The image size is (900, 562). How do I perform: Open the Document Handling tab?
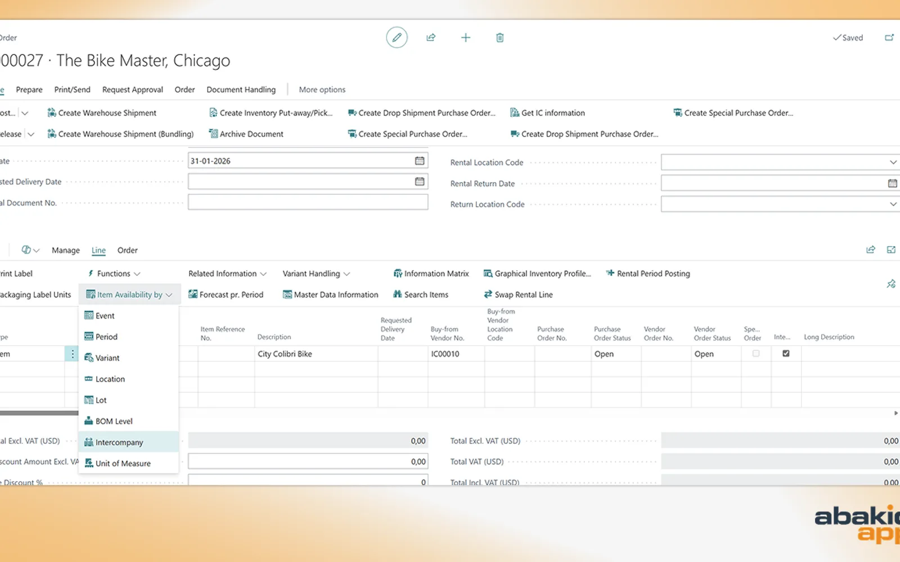click(241, 89)
